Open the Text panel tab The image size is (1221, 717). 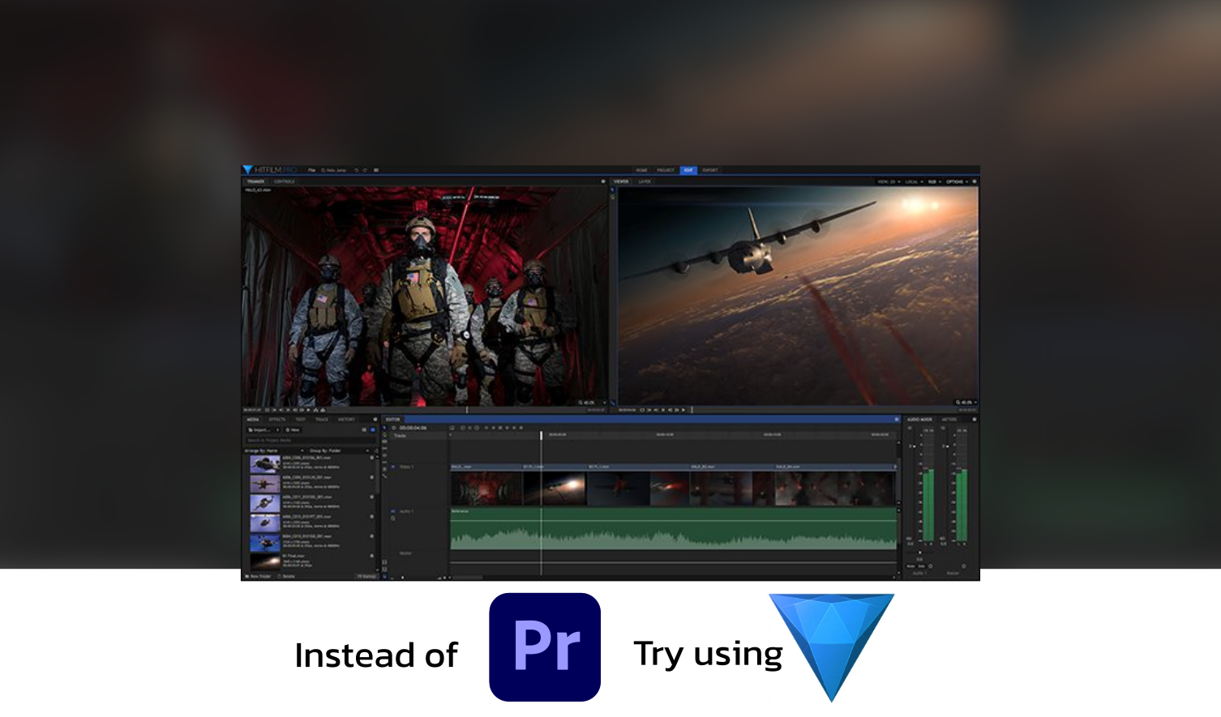click(300, 420)
